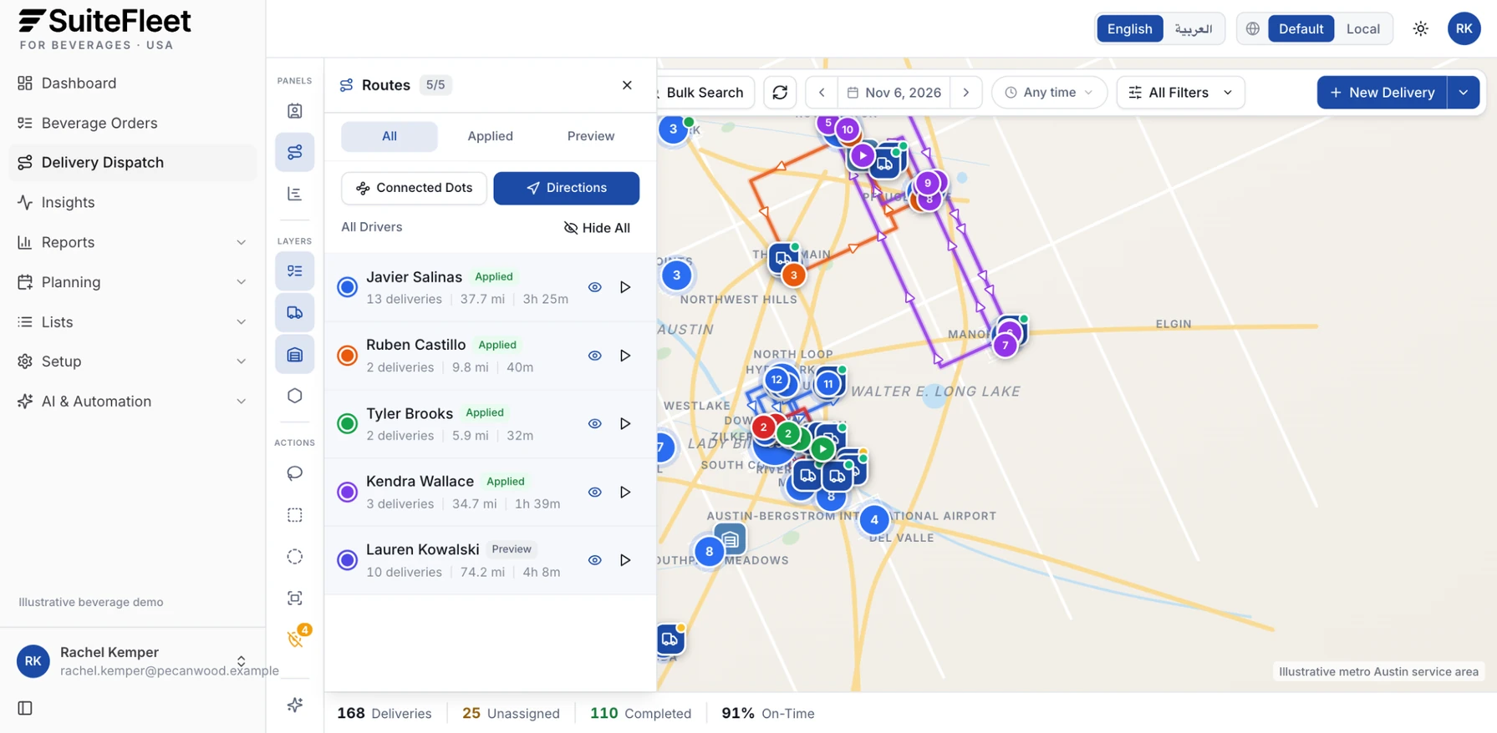Toggle the tasks list layer icon
Screen dimensions: 1497x733
click(294, 270)
